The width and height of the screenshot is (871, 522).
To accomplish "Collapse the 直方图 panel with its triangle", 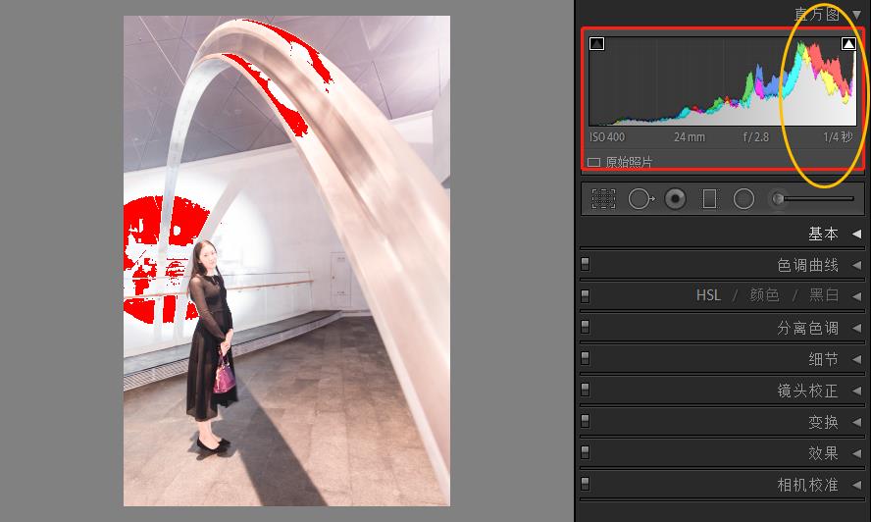I will coord(856,14).
